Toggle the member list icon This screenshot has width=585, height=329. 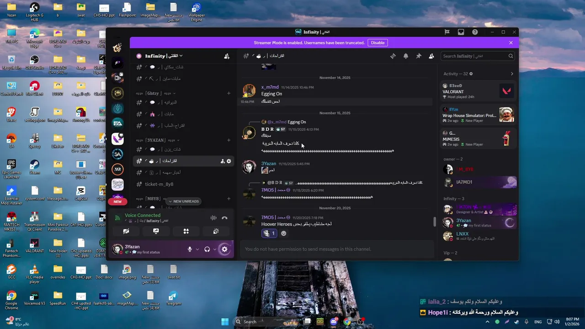(431, 56)
